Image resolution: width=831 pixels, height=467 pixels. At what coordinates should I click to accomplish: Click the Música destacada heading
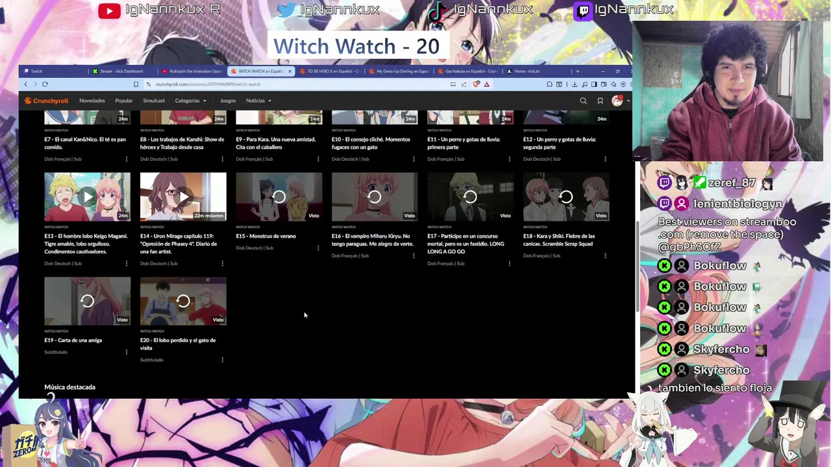coord(69,387)
